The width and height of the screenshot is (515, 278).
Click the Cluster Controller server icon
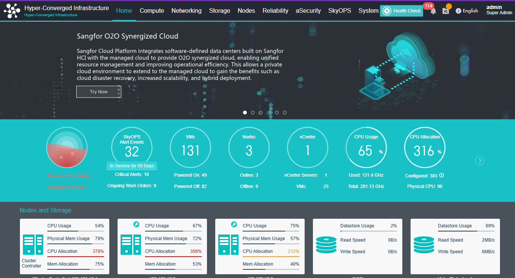pyautogui.click(x=34, y=244)
